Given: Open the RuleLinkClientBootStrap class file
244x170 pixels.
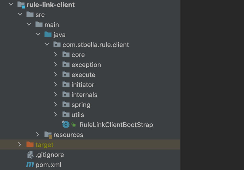Looking at the screenshot, I should (x=116, y=124).
